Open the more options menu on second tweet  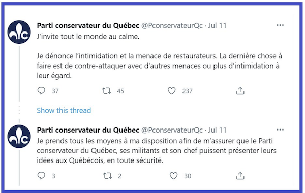click(x=280, y=130)
